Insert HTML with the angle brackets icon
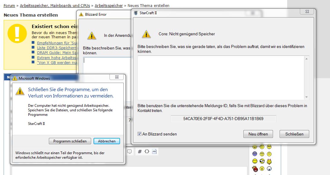Viewport: 330px width, 175px height. coord(147,151)
